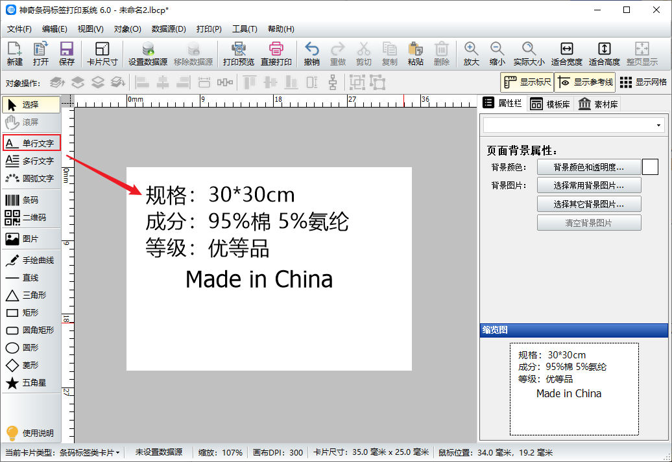672x462 pixels.
Task: Click the 实际大小 actual size icon
Action: tap(529, 54)
